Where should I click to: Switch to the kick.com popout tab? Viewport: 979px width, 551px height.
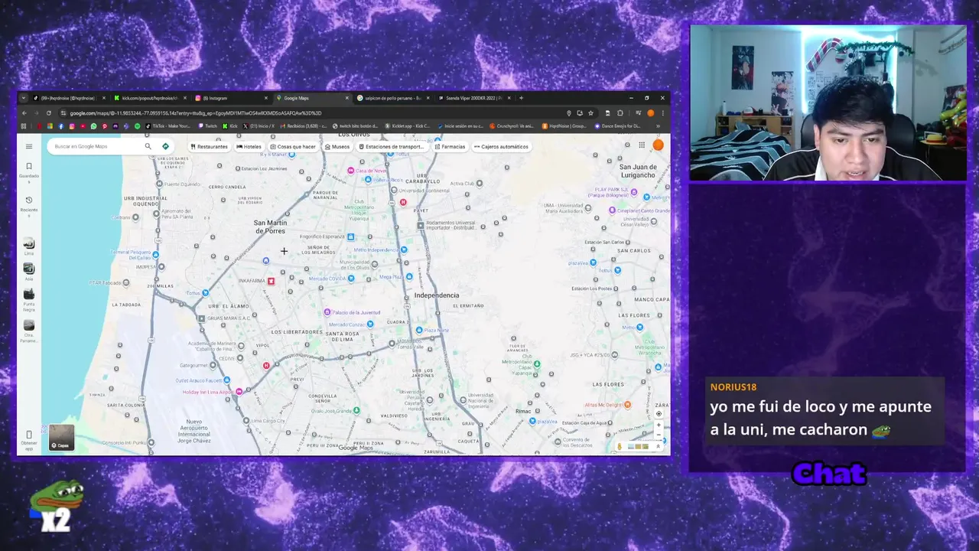tap(150, 98)
